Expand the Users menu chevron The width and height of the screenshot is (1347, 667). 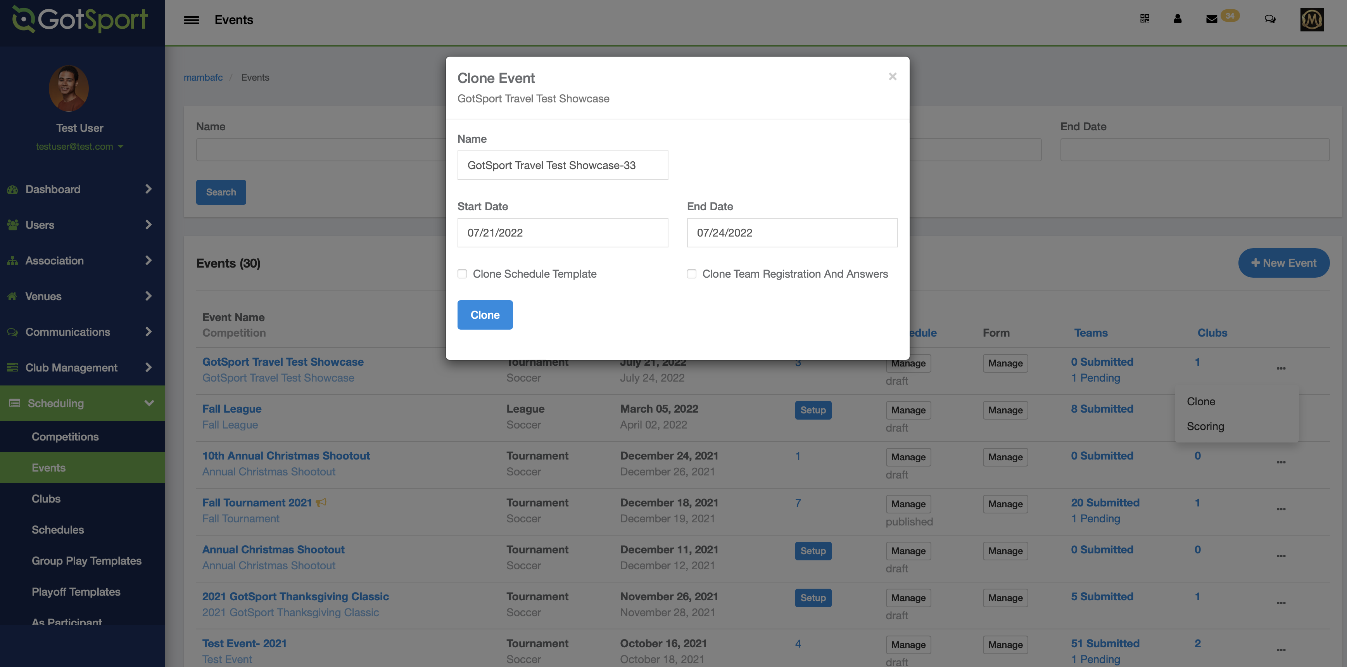[149, 225]
